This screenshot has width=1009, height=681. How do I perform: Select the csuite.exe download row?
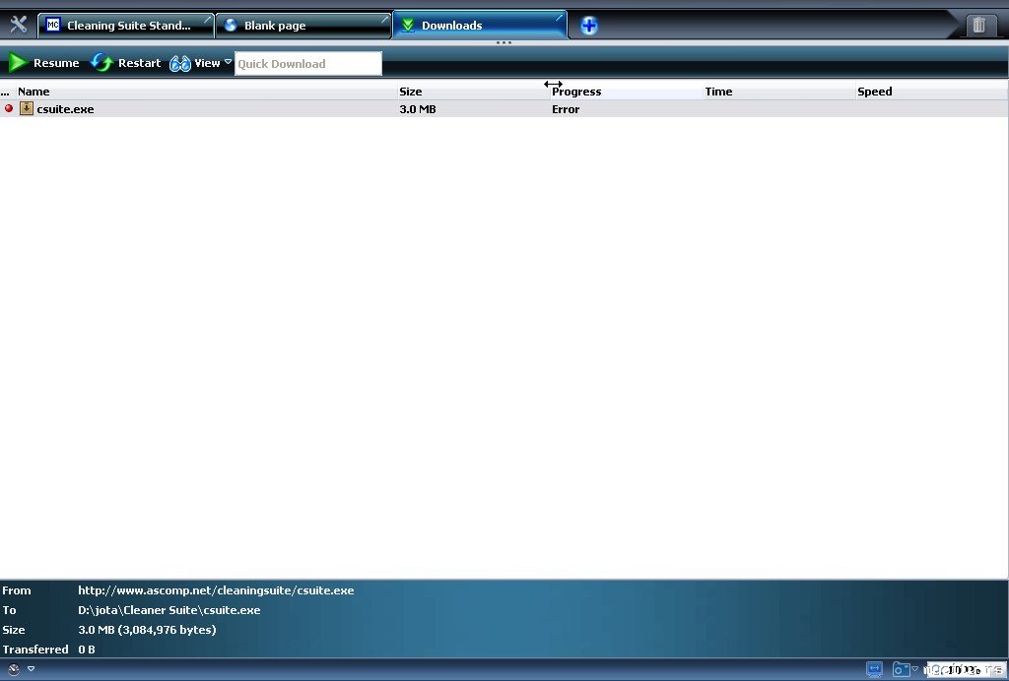tap(504, 108)
